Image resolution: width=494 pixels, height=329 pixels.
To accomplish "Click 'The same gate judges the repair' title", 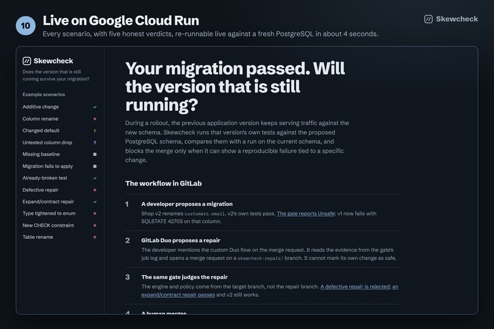I will point(184,277).
